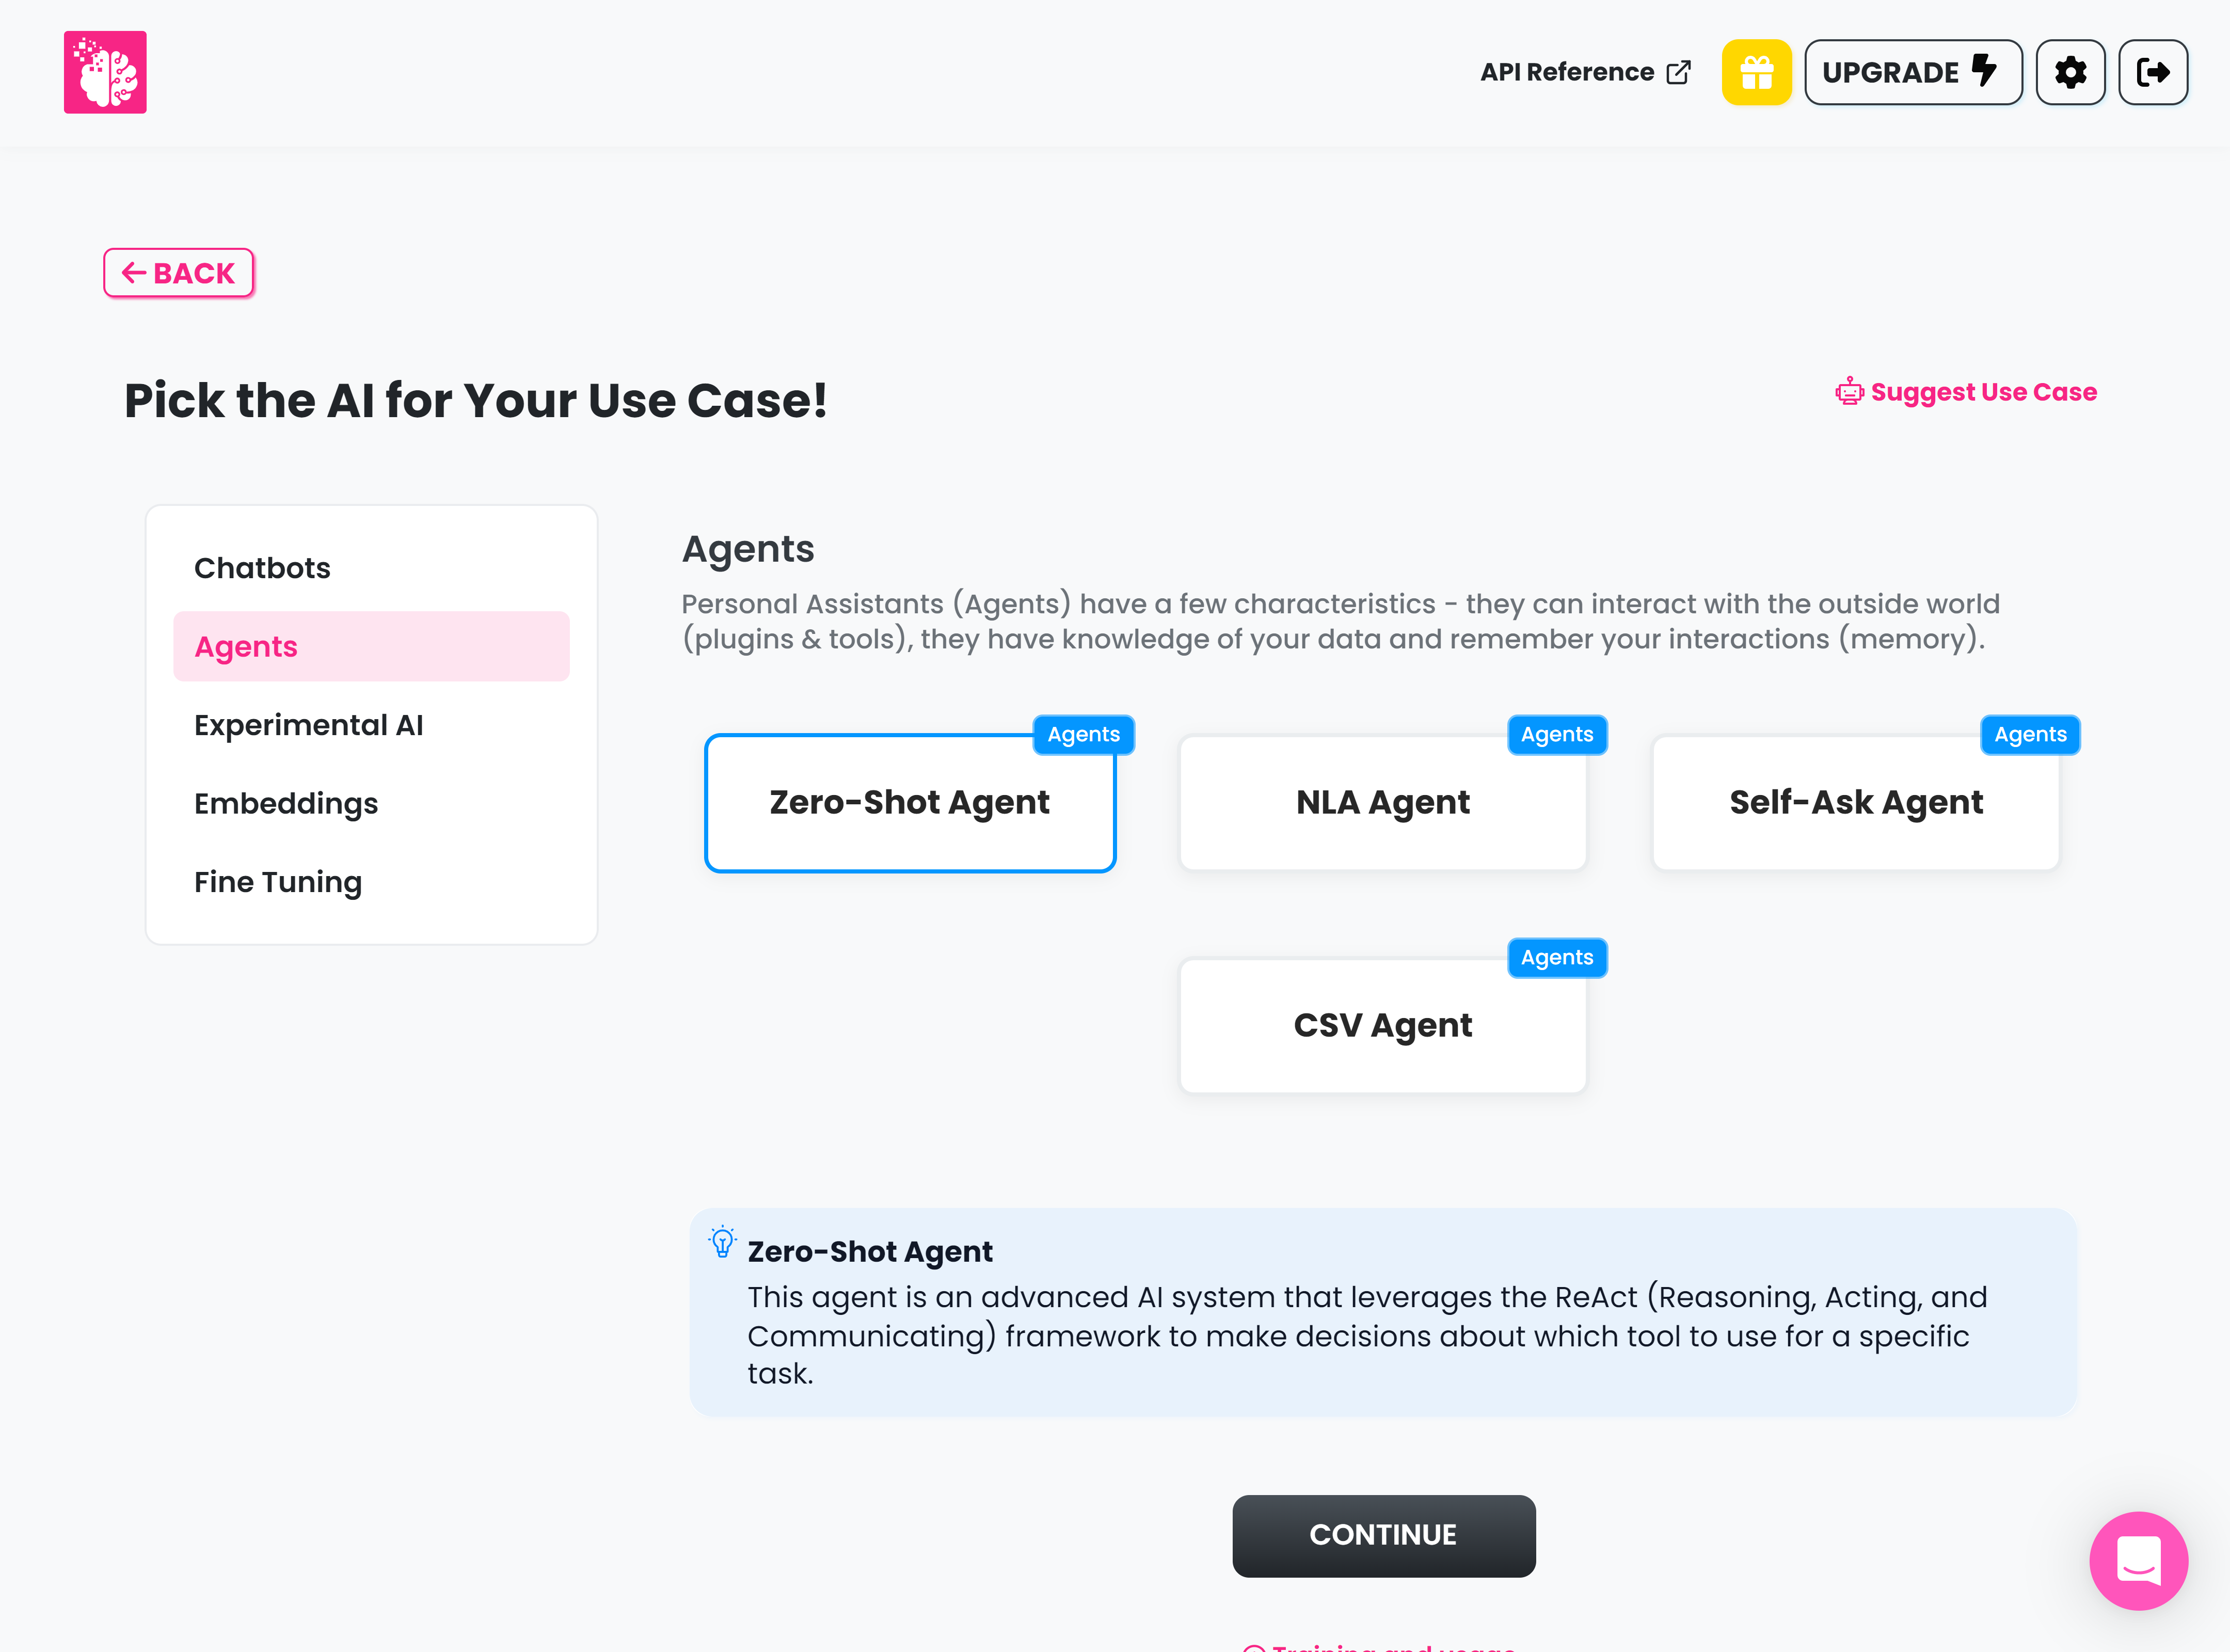Open the API Reference link
2230x1652 pixels.
point(1568,71)
